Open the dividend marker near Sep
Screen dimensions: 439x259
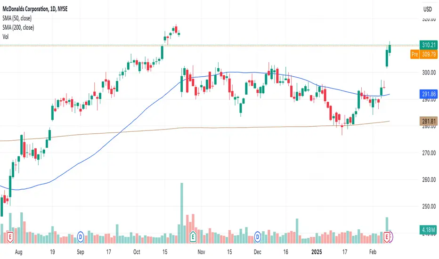tap(81, 237)
